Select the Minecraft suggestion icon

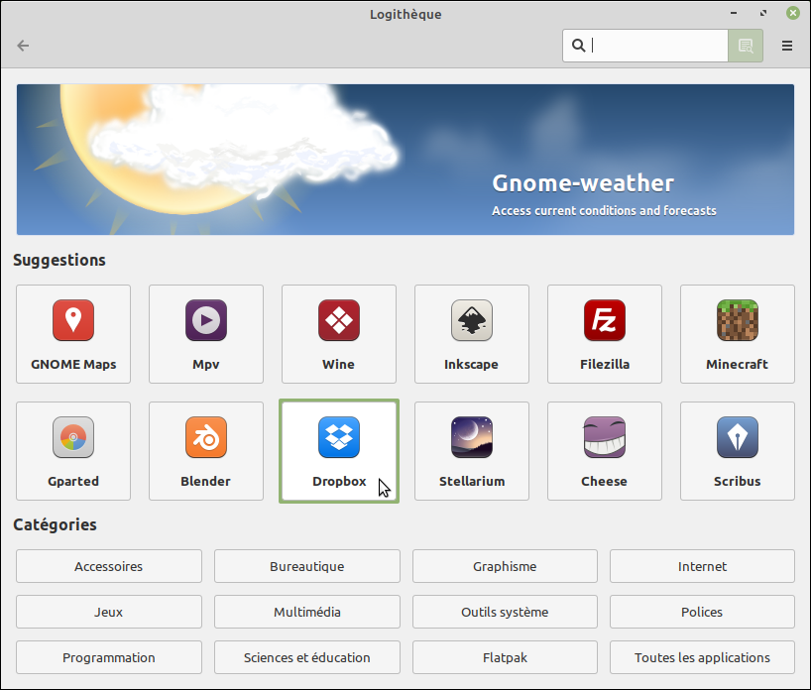(737, 320)
